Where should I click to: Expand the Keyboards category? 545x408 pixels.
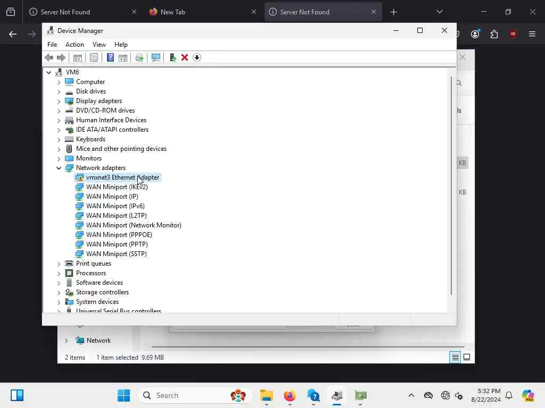tap(59, 140)
